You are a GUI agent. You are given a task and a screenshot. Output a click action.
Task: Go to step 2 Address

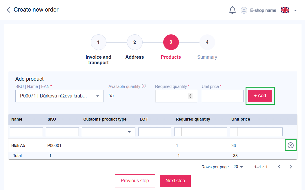point(135,42)
